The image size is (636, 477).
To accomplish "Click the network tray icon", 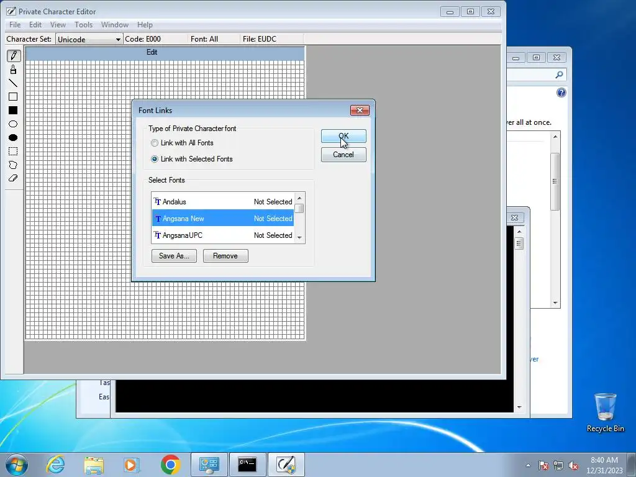I will click(558, 466).
